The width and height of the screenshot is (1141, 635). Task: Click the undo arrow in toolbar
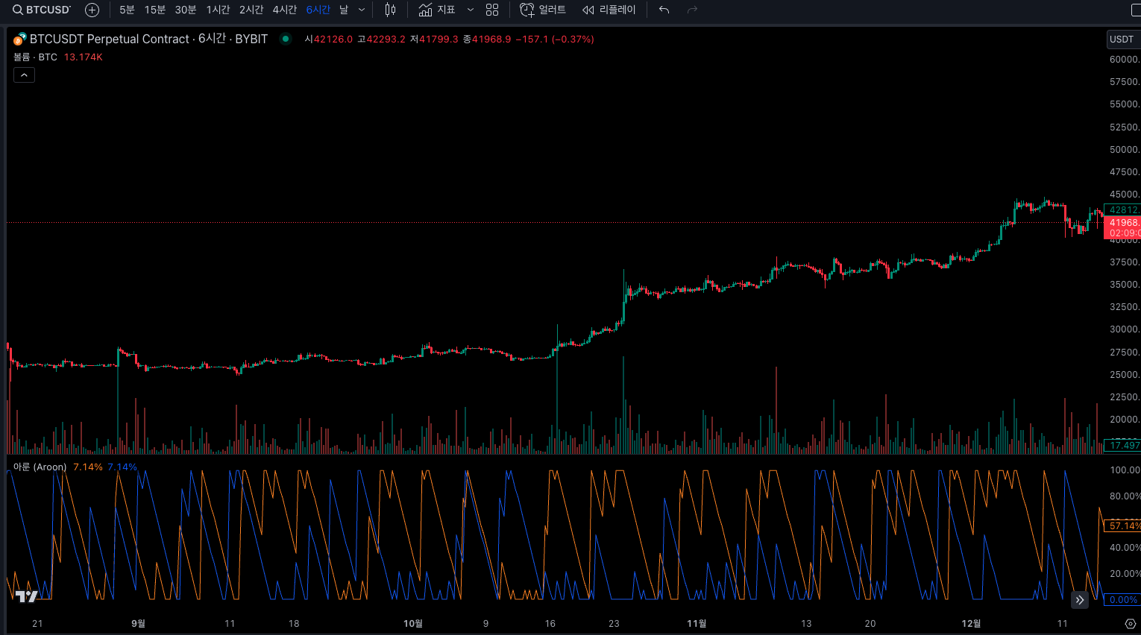click(x=664, y=10)
